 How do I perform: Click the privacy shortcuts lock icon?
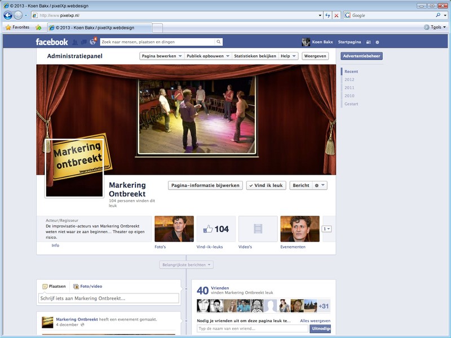tap(368, 42)
